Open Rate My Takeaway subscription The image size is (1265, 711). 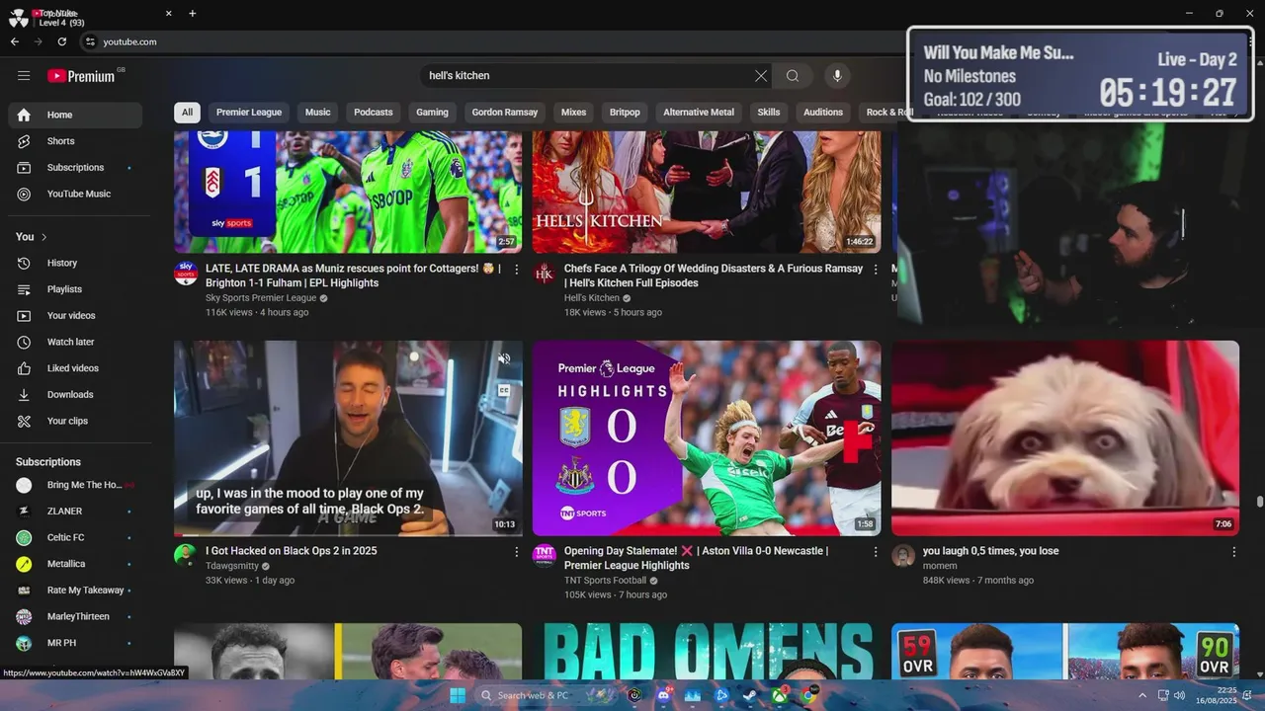coord(75,591)
